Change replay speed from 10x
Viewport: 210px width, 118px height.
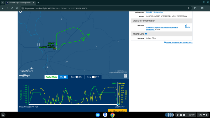click(x=76, y=77)
